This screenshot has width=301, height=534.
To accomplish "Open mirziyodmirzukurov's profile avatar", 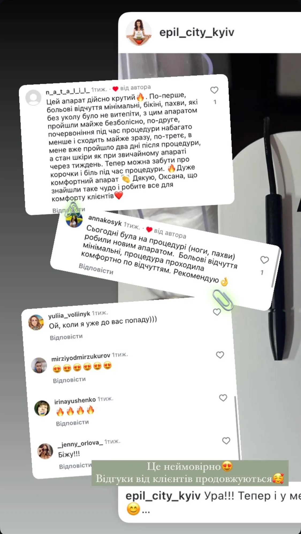I will 39,365.
